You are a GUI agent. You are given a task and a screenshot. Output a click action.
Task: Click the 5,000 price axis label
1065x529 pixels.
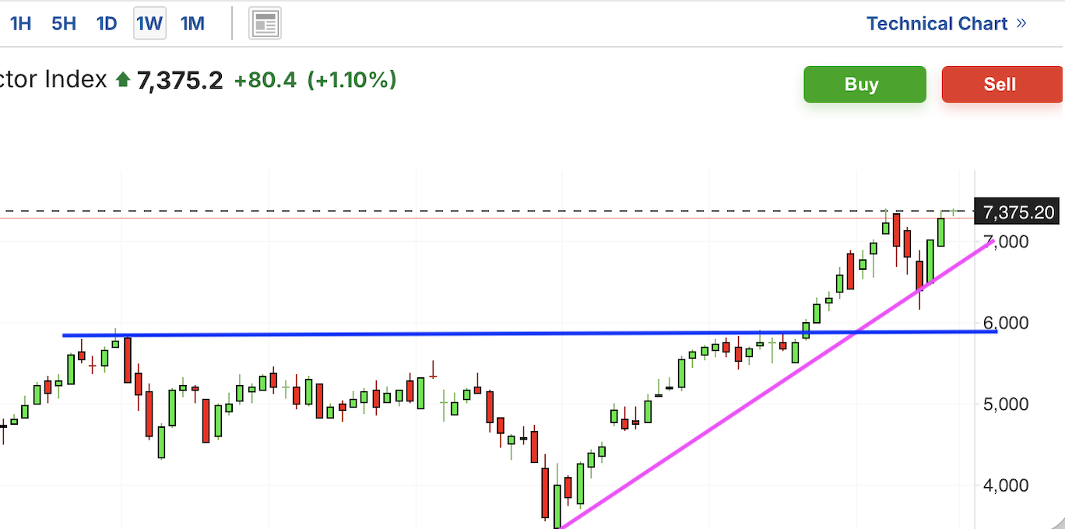1007,405
